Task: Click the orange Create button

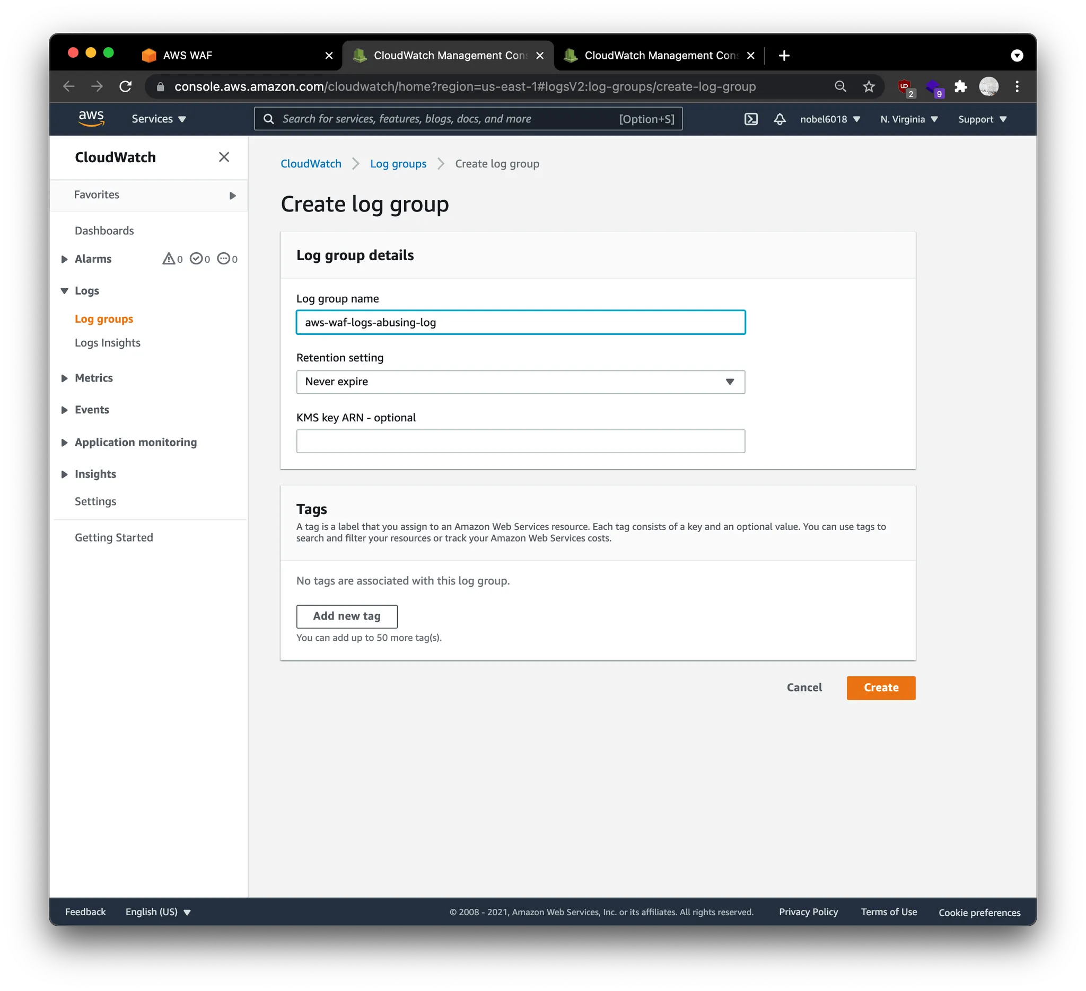Action: point(880,687)
